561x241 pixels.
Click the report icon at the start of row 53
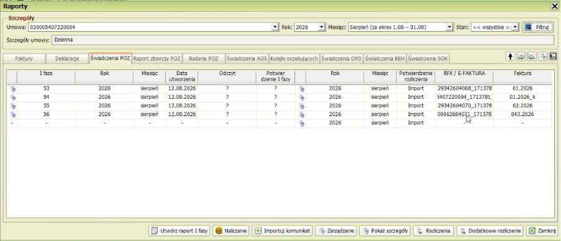12,89
